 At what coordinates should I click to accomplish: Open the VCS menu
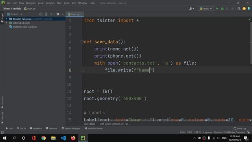tap(74, 3)
